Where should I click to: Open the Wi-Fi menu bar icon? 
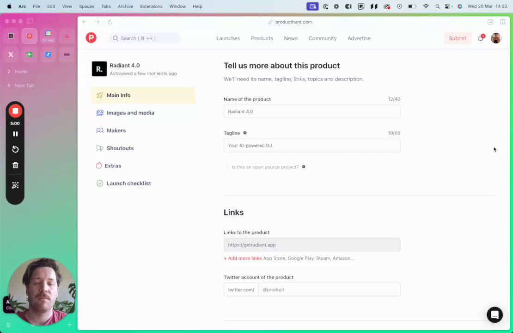[x=426, y=6]
